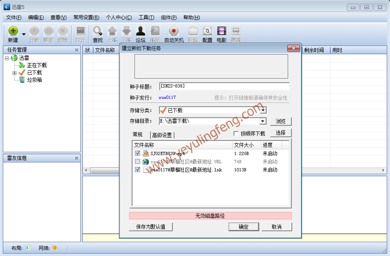
Task: Click the xue0117 publisher link
Action: click(x=167, y=97)
